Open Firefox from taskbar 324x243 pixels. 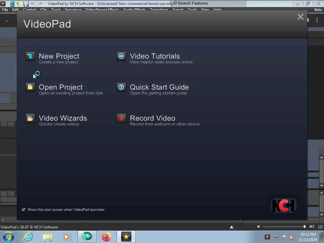coord(107,237)
